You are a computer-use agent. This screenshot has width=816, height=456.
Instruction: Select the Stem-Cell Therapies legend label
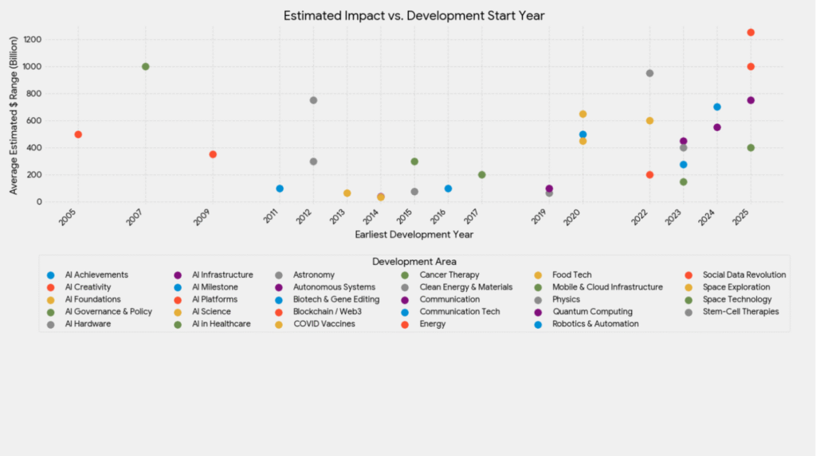coord(740,312)
